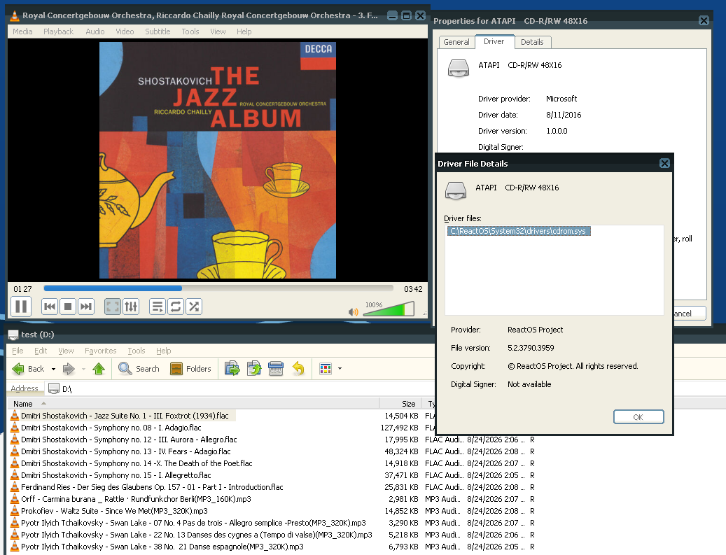Sort files by Name column header

tap(193, 404)
